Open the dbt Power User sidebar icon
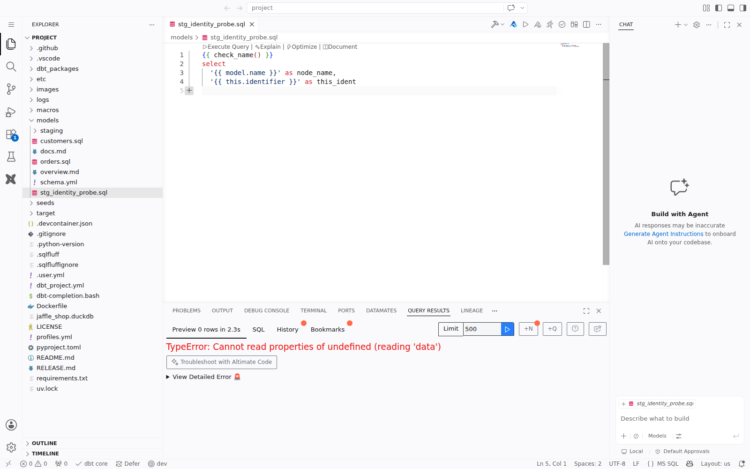The height and width of the screenshot is (469, 750). (11, 179)
